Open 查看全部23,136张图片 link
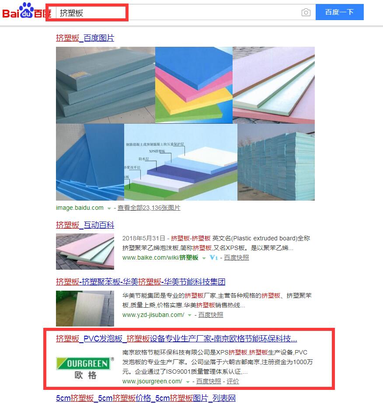This screenshot has height=403, width=383. (149, 208)
